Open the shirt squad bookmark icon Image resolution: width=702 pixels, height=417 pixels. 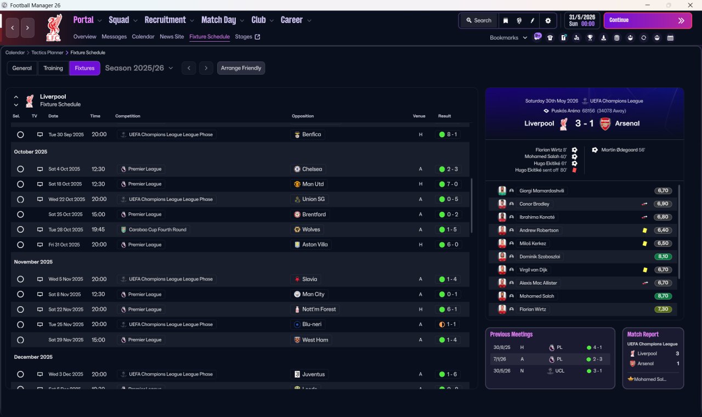click(x=550, y=38)
